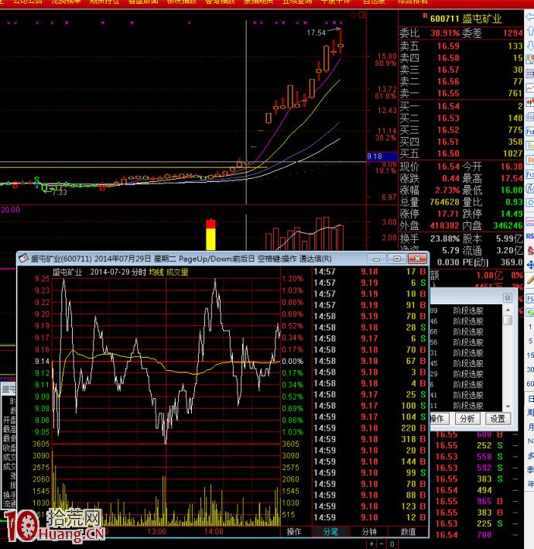The width and height of the screenshot is (534, 549).
Task: Open the folder sidebar icon
Action: pyautogui.click(x=530, y=146)
